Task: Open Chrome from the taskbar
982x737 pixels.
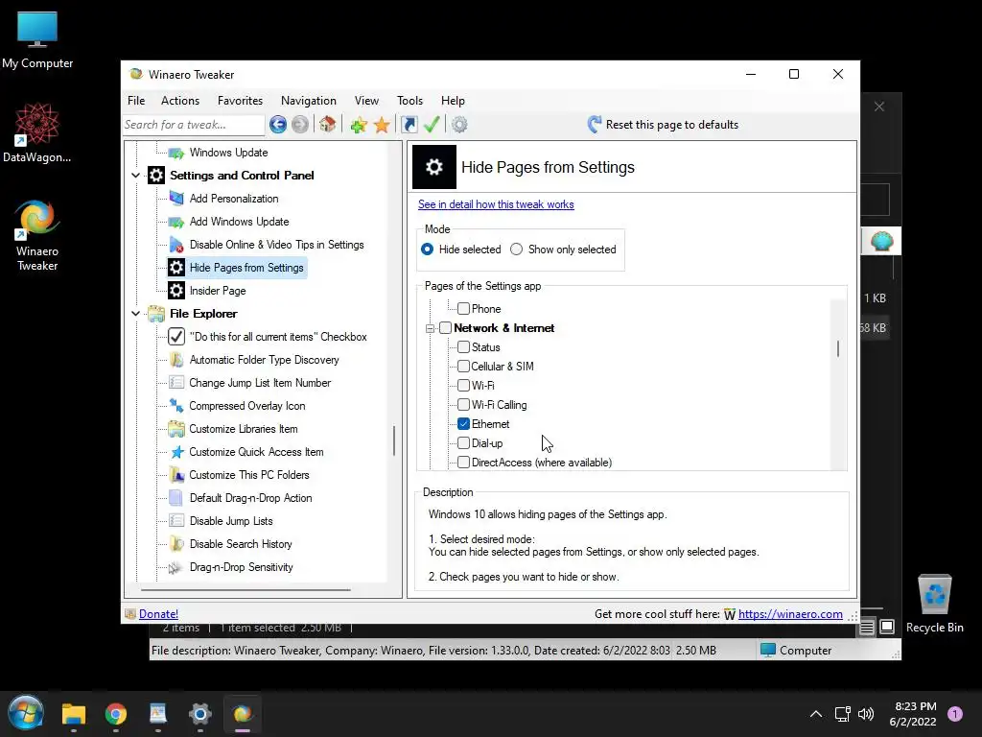Action: pyautogui.click(x=116, y=714)
